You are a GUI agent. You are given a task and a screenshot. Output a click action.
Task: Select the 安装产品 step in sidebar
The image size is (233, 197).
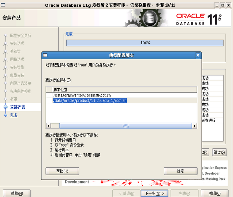pos(18,107)
